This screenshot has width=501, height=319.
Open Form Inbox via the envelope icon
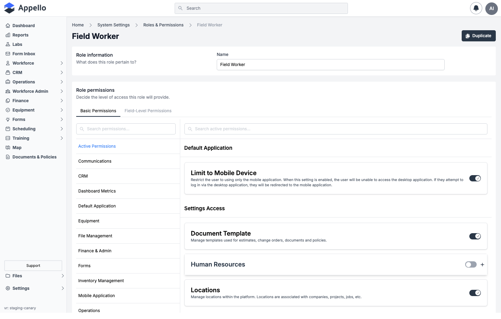[x=8, y=54]
